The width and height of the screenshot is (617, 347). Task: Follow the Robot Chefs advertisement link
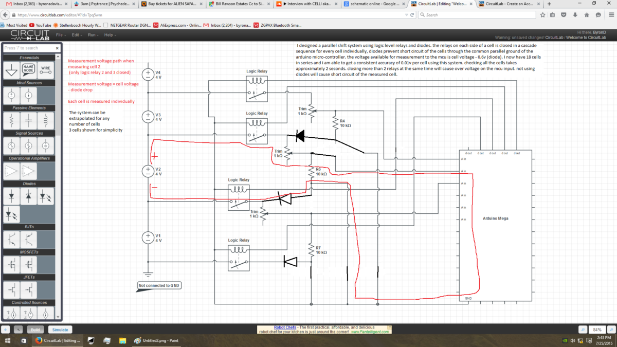pos(285,327)
